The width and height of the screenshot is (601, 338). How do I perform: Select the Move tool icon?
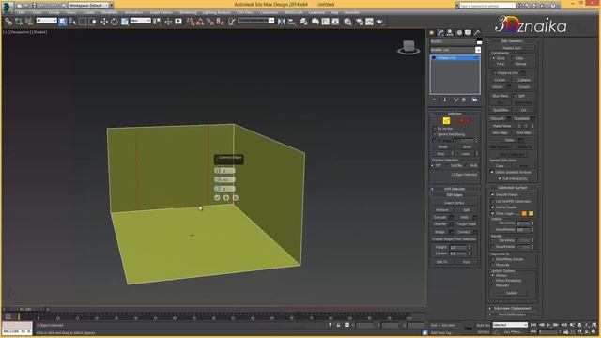tap(104, 22)
